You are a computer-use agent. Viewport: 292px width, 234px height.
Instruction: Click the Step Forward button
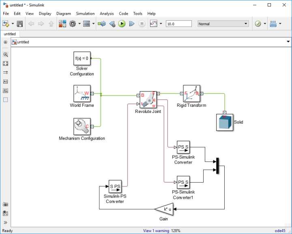tap(132, 24)
